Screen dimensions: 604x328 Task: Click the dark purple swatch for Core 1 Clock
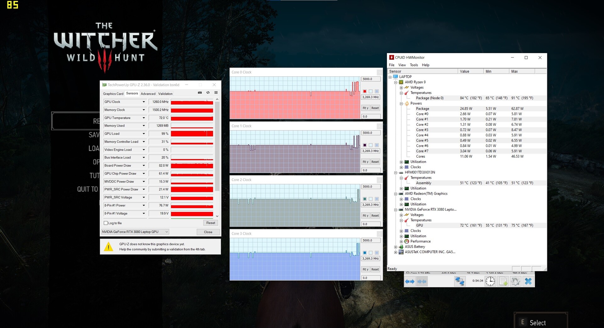coord(365,145)
